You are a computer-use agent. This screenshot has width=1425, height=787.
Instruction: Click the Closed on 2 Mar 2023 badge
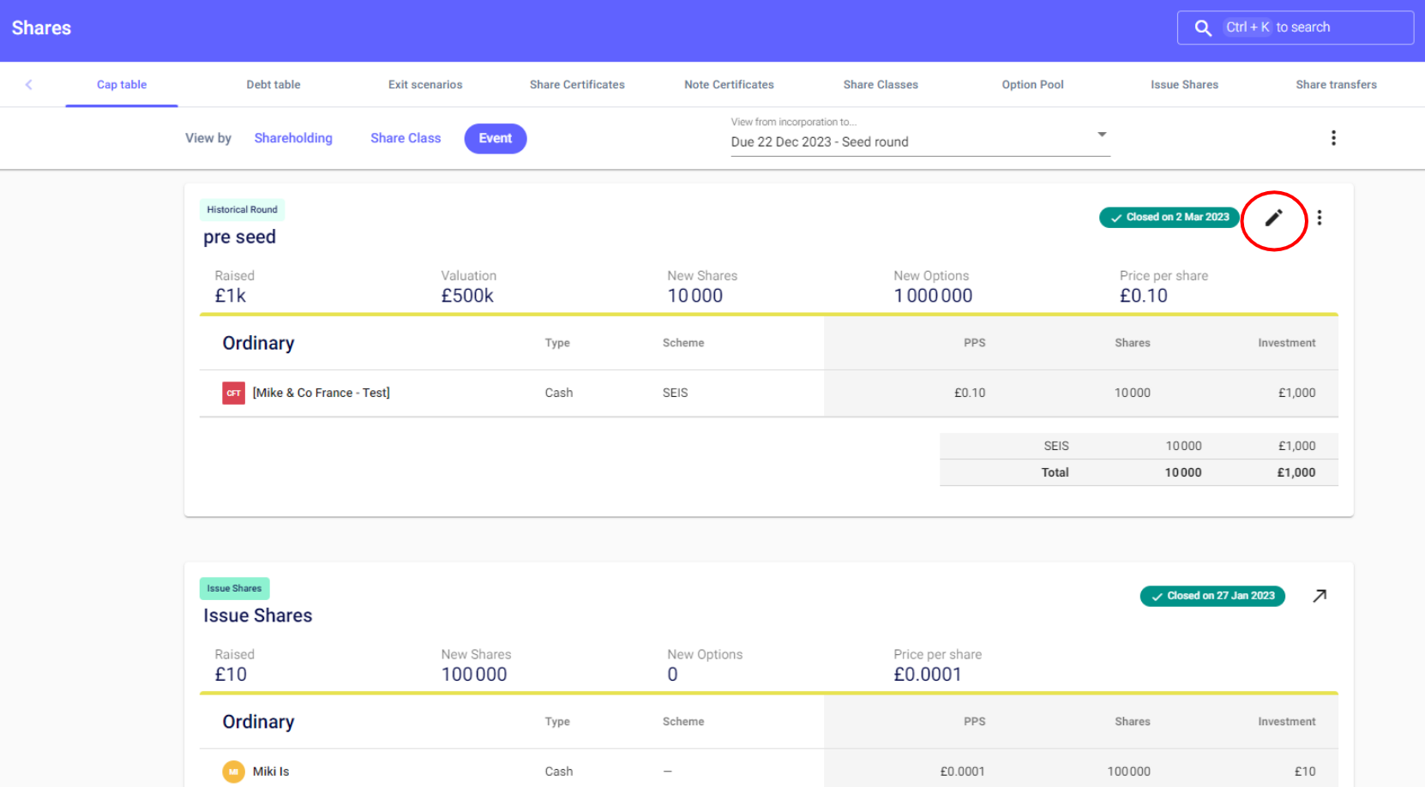tap(1169, 218)
